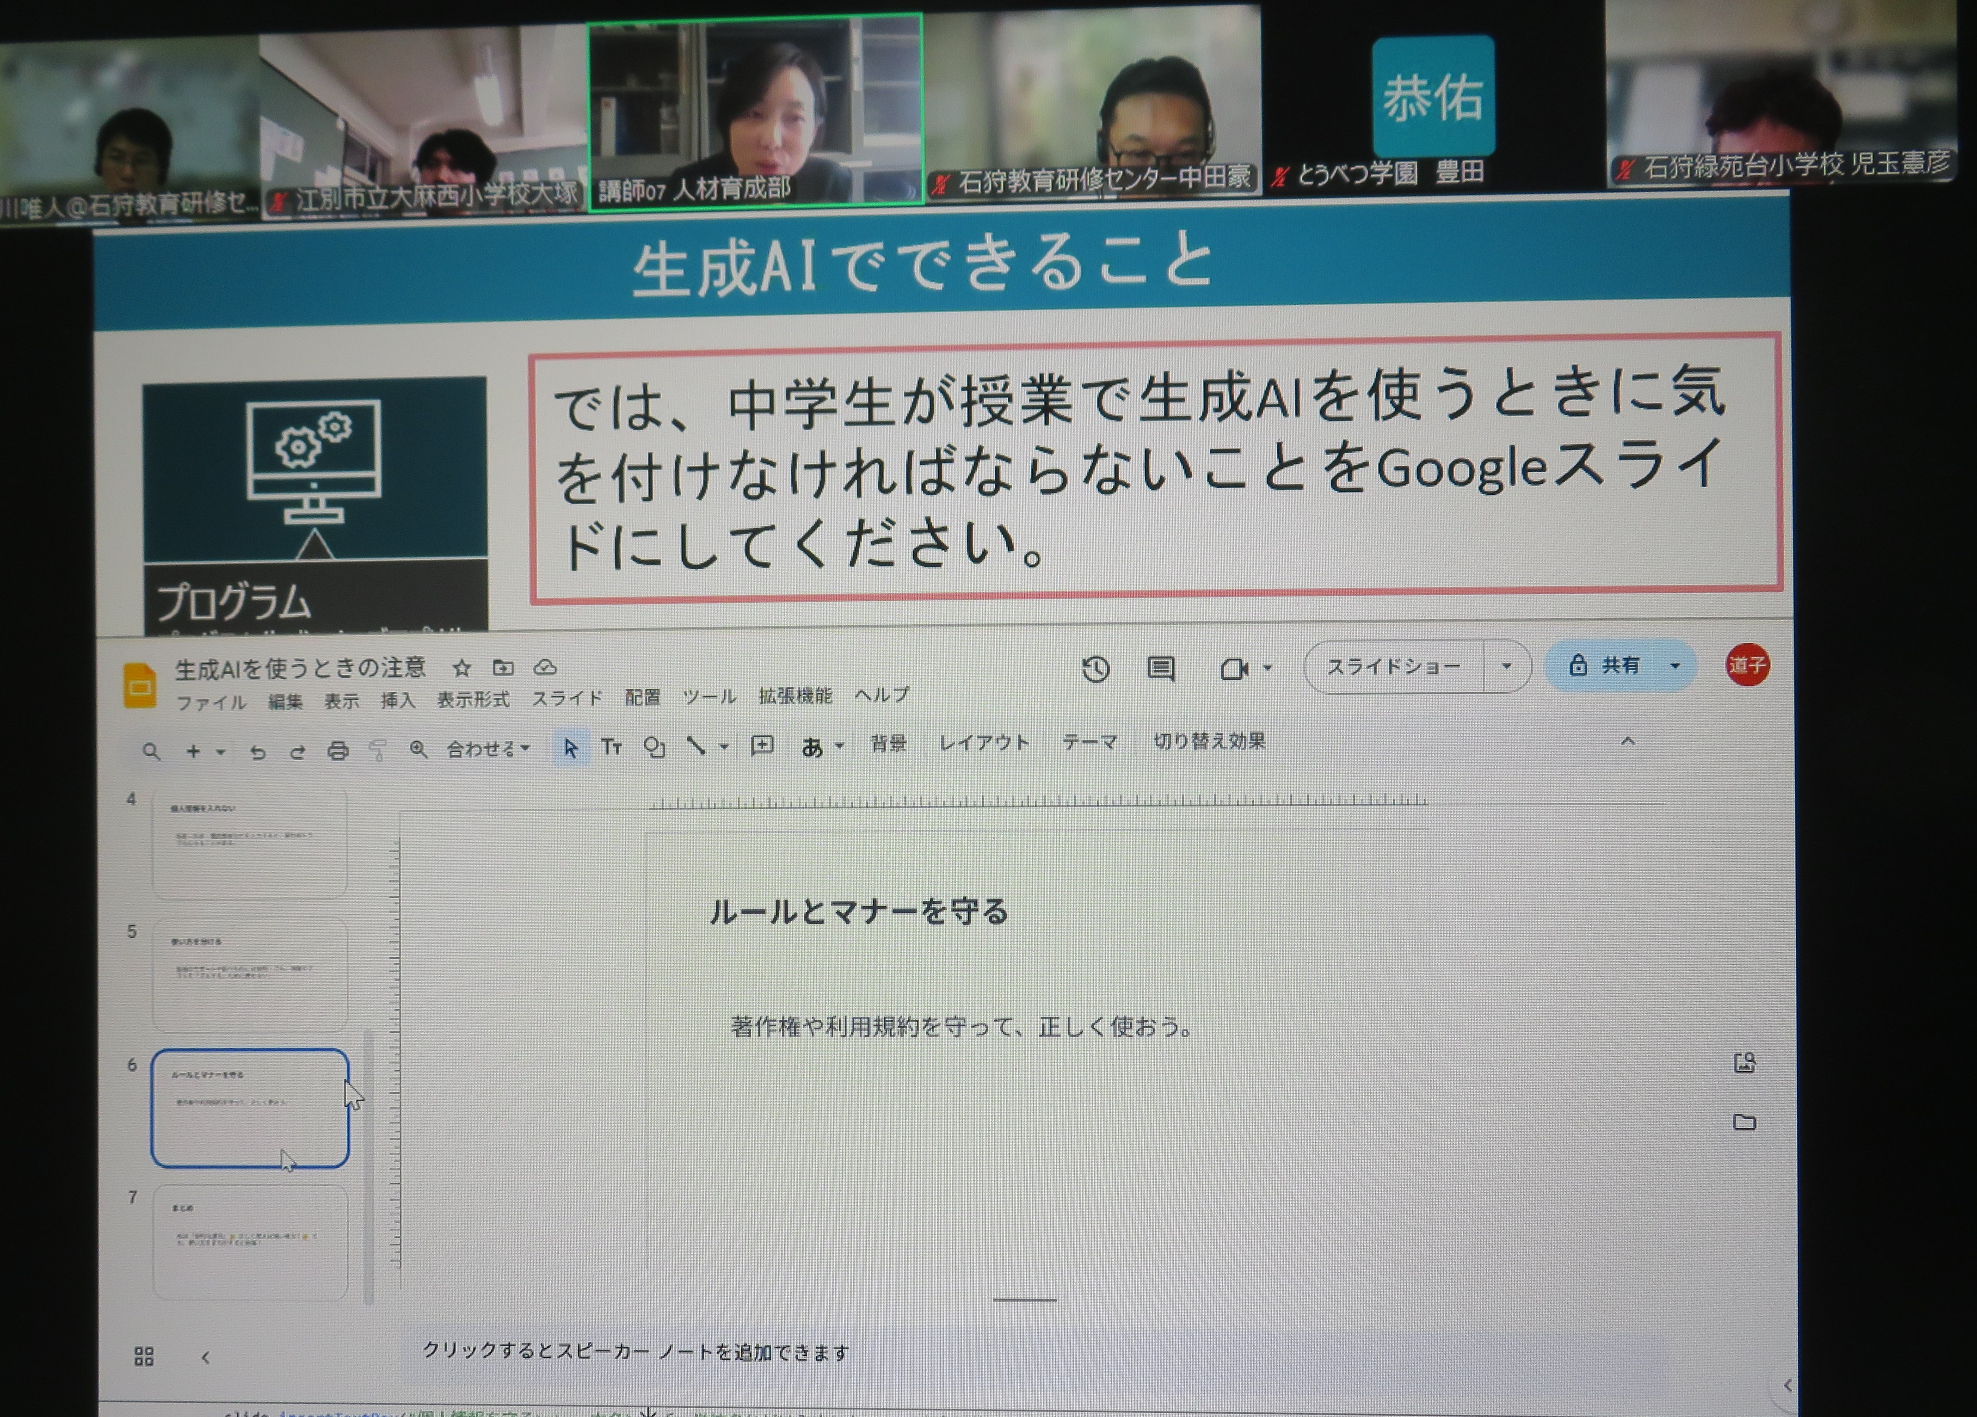Open the comments history icon
This screenshot has height=1417, width=1977.
click(x=1160, y=668)
